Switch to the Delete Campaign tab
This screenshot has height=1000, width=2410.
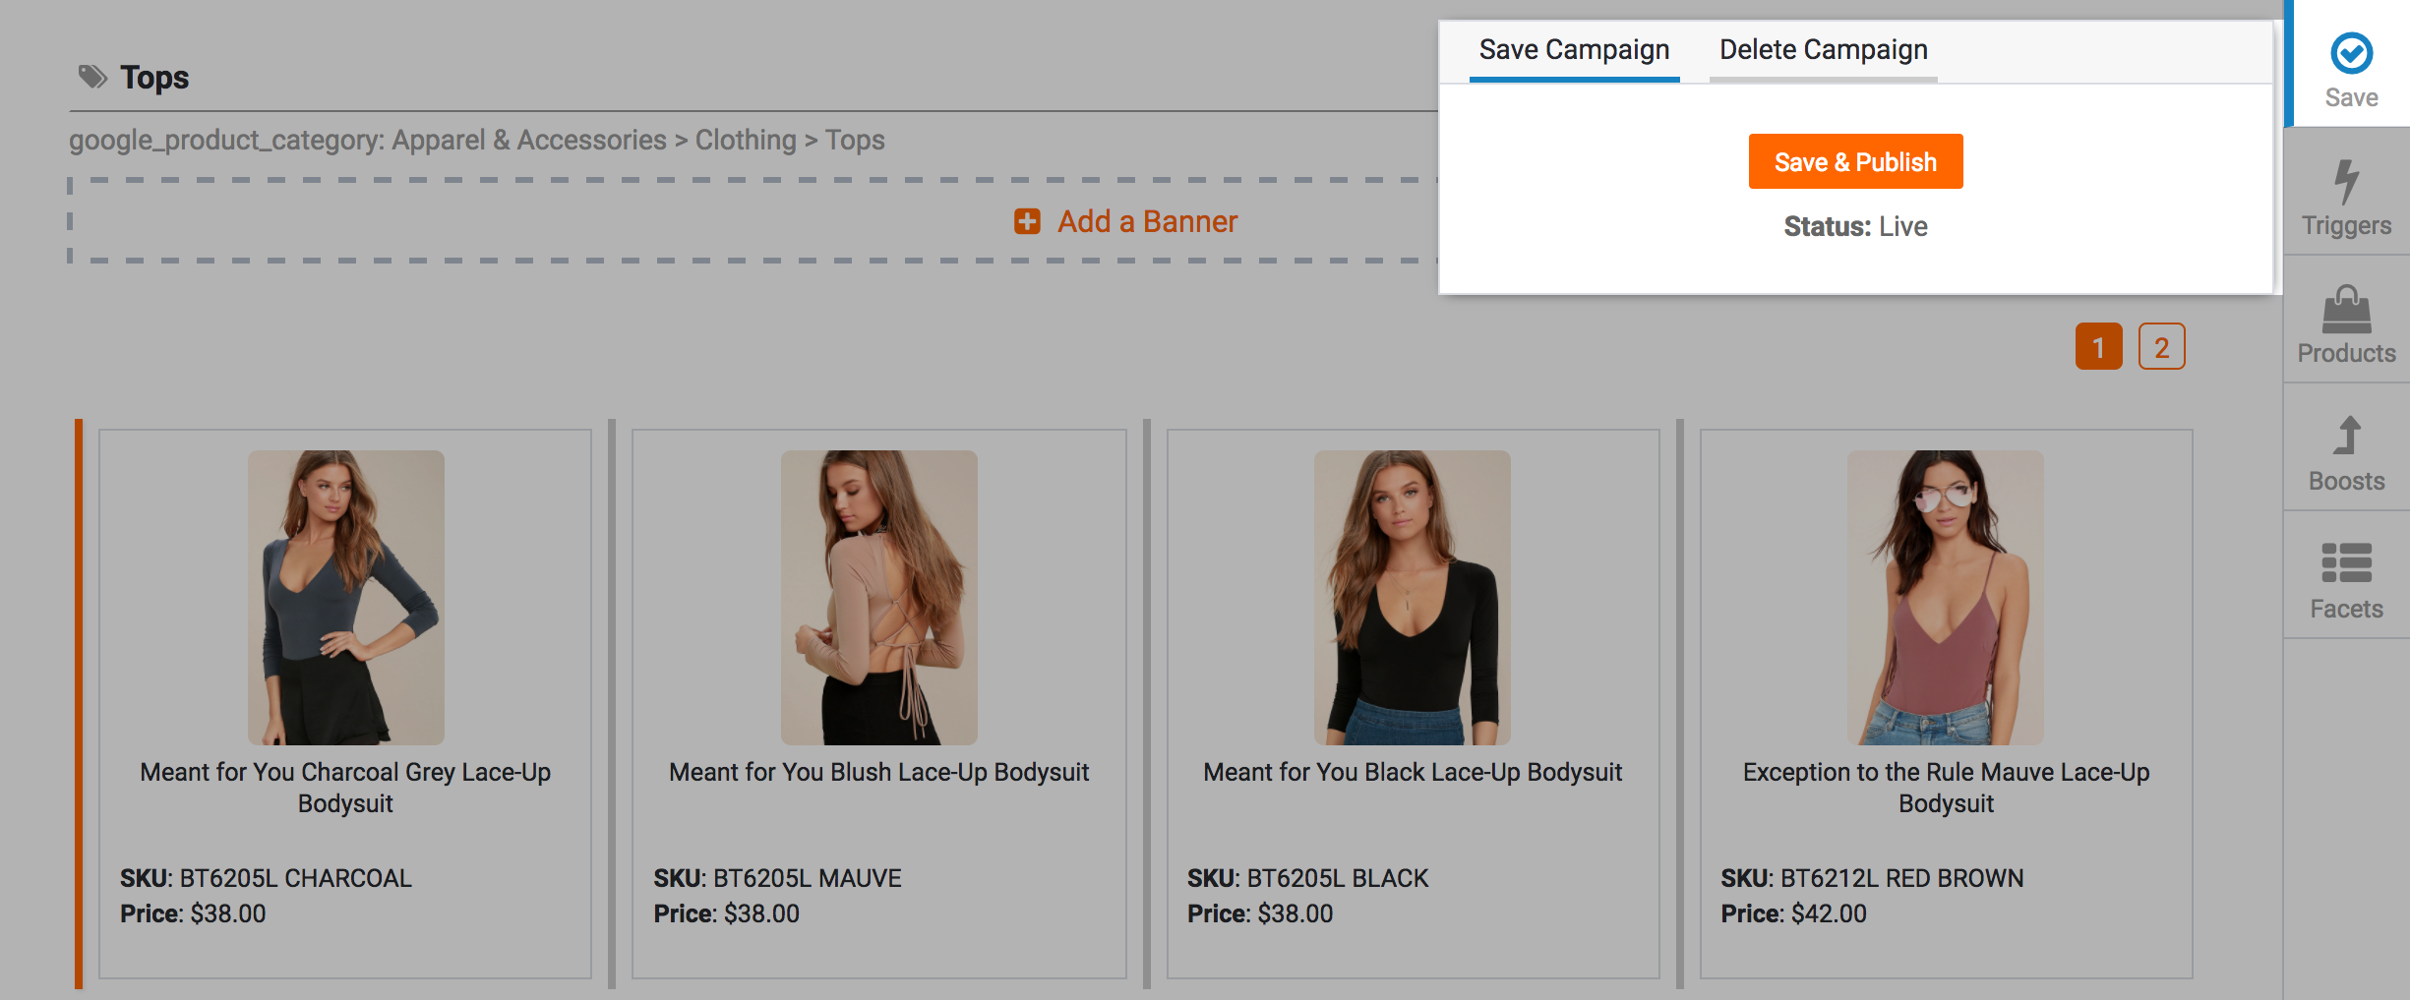pos(1823,50)
